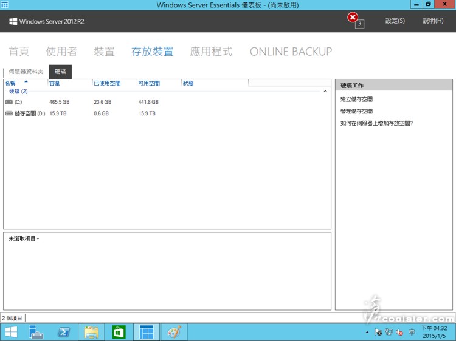Click the 未選取項目 details text
This screenshot has width=456, height=341.
pos(24,238)
